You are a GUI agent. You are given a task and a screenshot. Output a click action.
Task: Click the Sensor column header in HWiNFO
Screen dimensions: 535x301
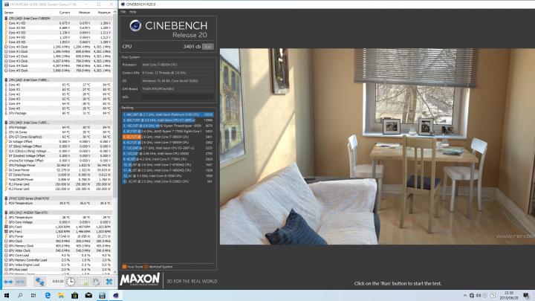pos(28,13)
